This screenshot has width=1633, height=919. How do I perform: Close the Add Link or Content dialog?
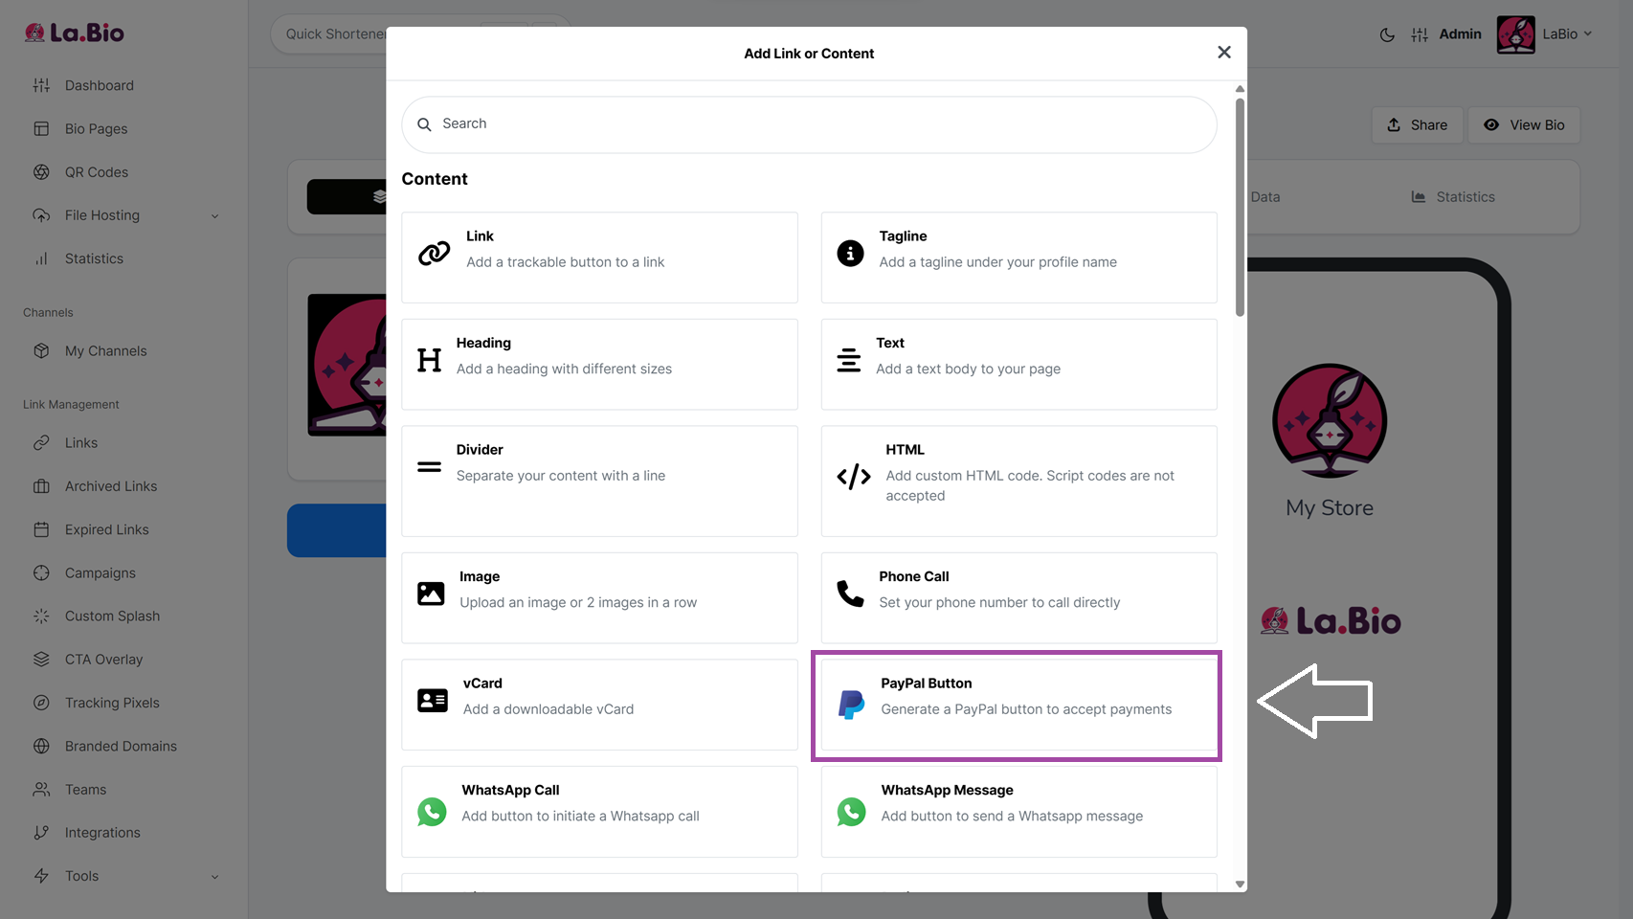pyautogui.click(x=1223, y=53)
